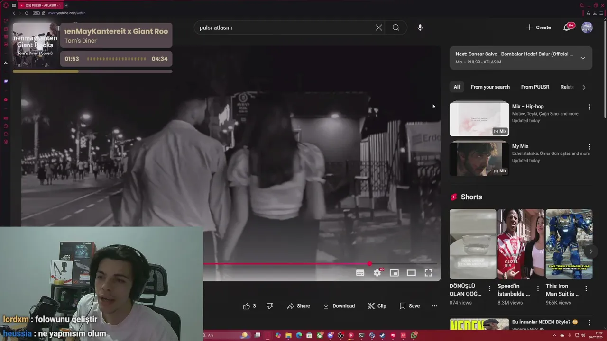Image resolution: width=607 pixels, height=341 pixels.
Task: Clear the search box with the X
Action: point(378,27)
